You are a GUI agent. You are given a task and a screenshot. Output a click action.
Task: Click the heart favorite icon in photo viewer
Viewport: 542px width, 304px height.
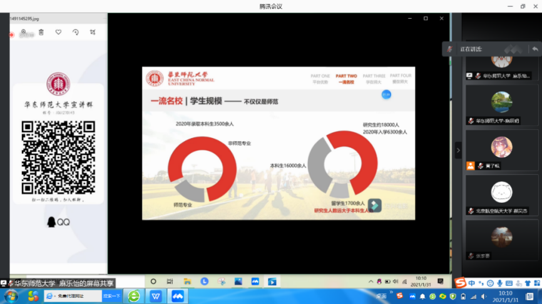(x=58, y=32)
